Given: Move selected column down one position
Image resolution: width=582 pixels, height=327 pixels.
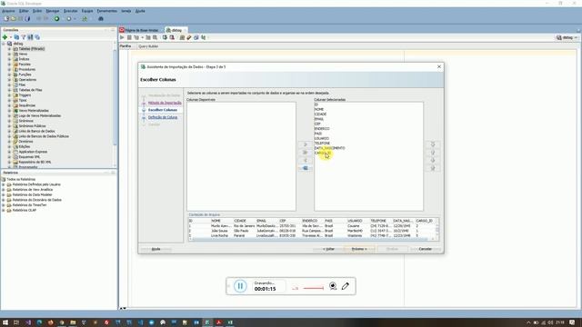Looking at the screenshot, I should [x=433, y=160].
